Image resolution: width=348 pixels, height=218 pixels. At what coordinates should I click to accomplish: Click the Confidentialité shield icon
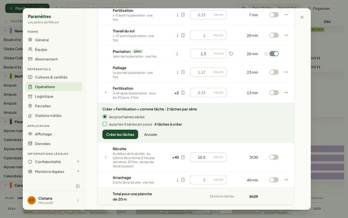pos(30,162)
